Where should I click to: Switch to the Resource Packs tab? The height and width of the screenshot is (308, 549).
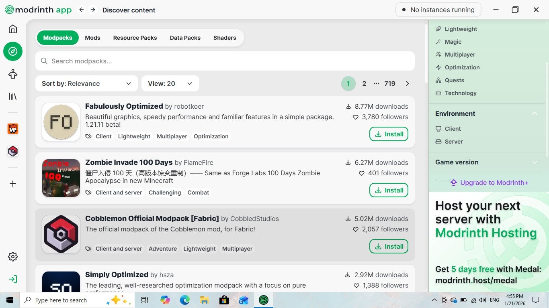(135, 38)
